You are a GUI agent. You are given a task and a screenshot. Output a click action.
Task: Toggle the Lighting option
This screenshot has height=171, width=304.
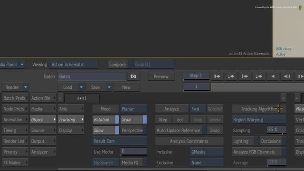coord(245,142)
